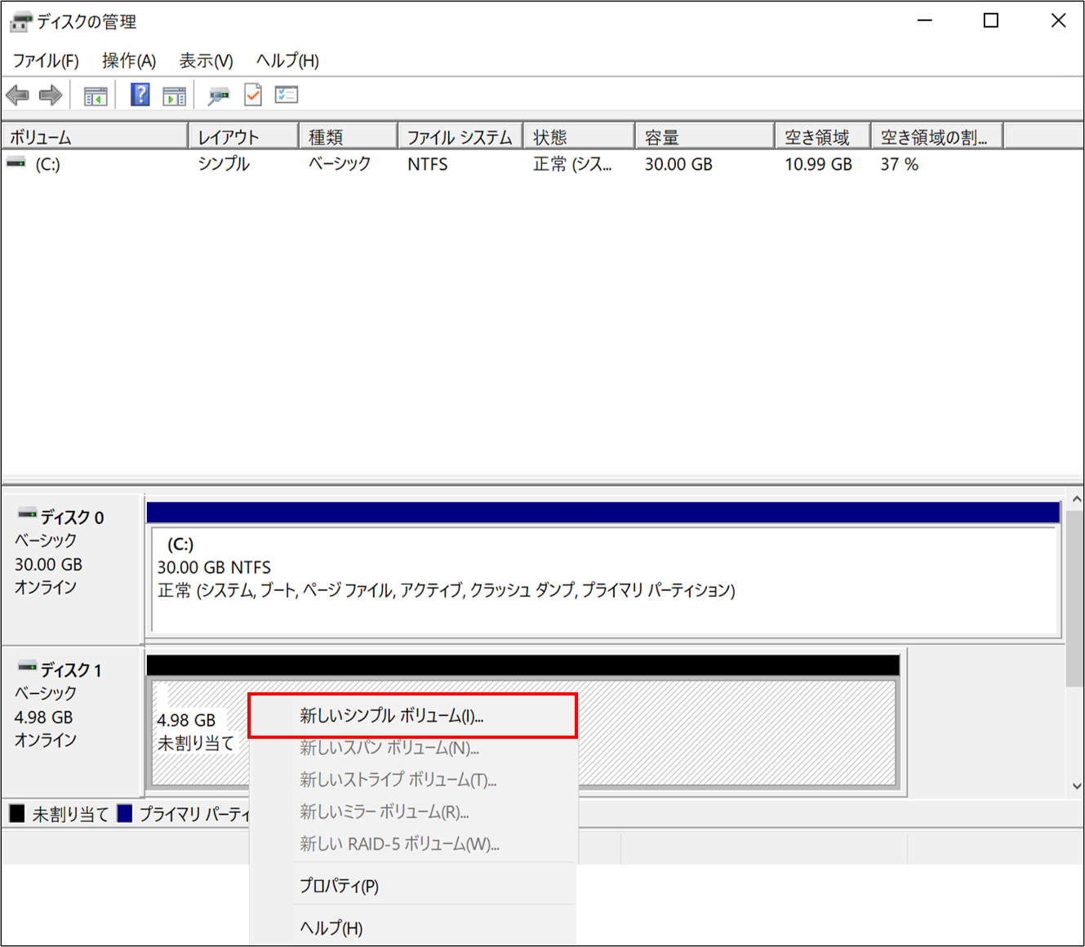The image size is (1085, 947).
Task: Sort by the ボリューム column header
Action: tap(94, 137)
